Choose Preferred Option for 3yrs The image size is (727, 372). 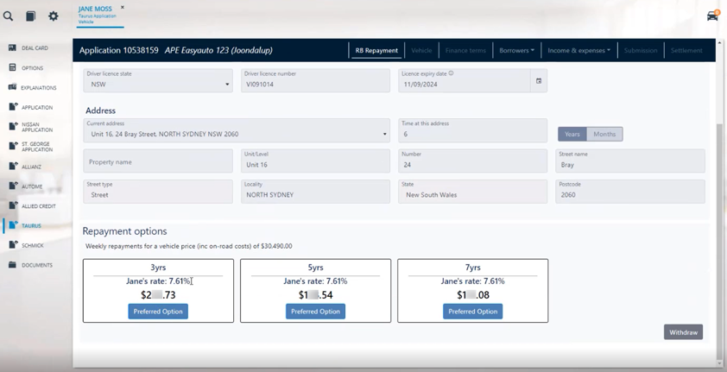(x=158, y=312)
